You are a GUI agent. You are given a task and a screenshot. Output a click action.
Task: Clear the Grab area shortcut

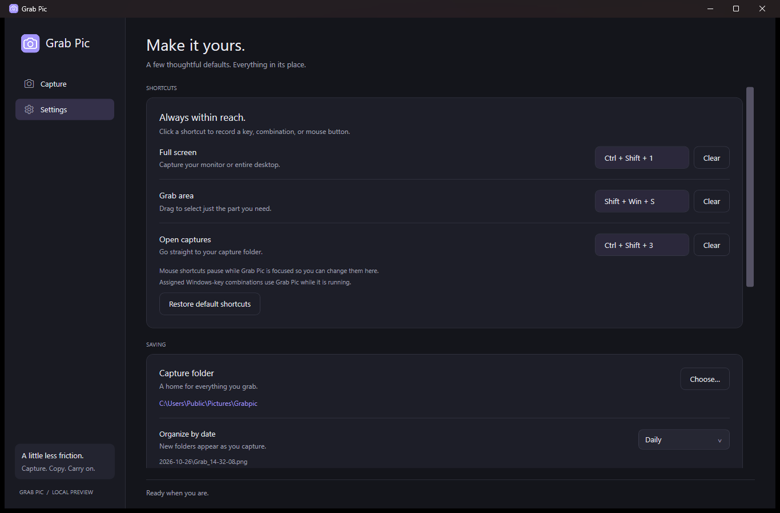tap(711, 201)
